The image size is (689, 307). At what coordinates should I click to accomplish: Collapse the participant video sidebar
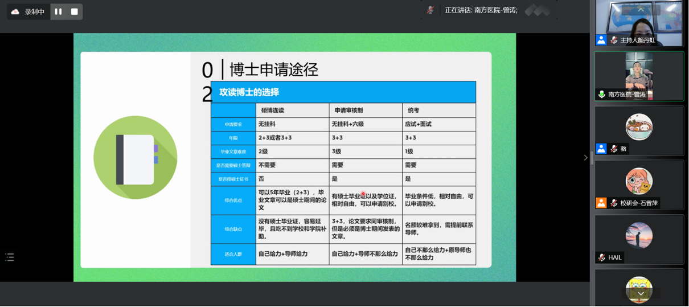(x=585, y=158)
